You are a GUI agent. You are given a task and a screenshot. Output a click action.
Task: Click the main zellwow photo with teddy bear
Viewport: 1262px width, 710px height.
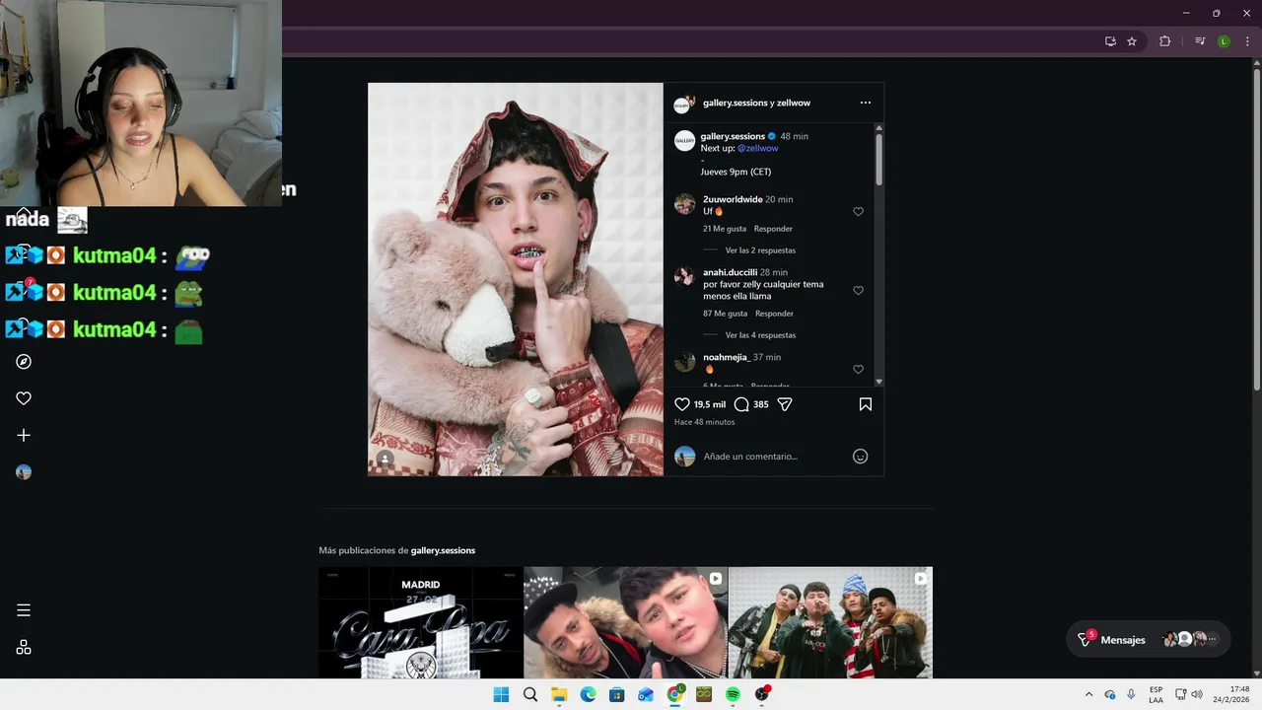point(516,279)
